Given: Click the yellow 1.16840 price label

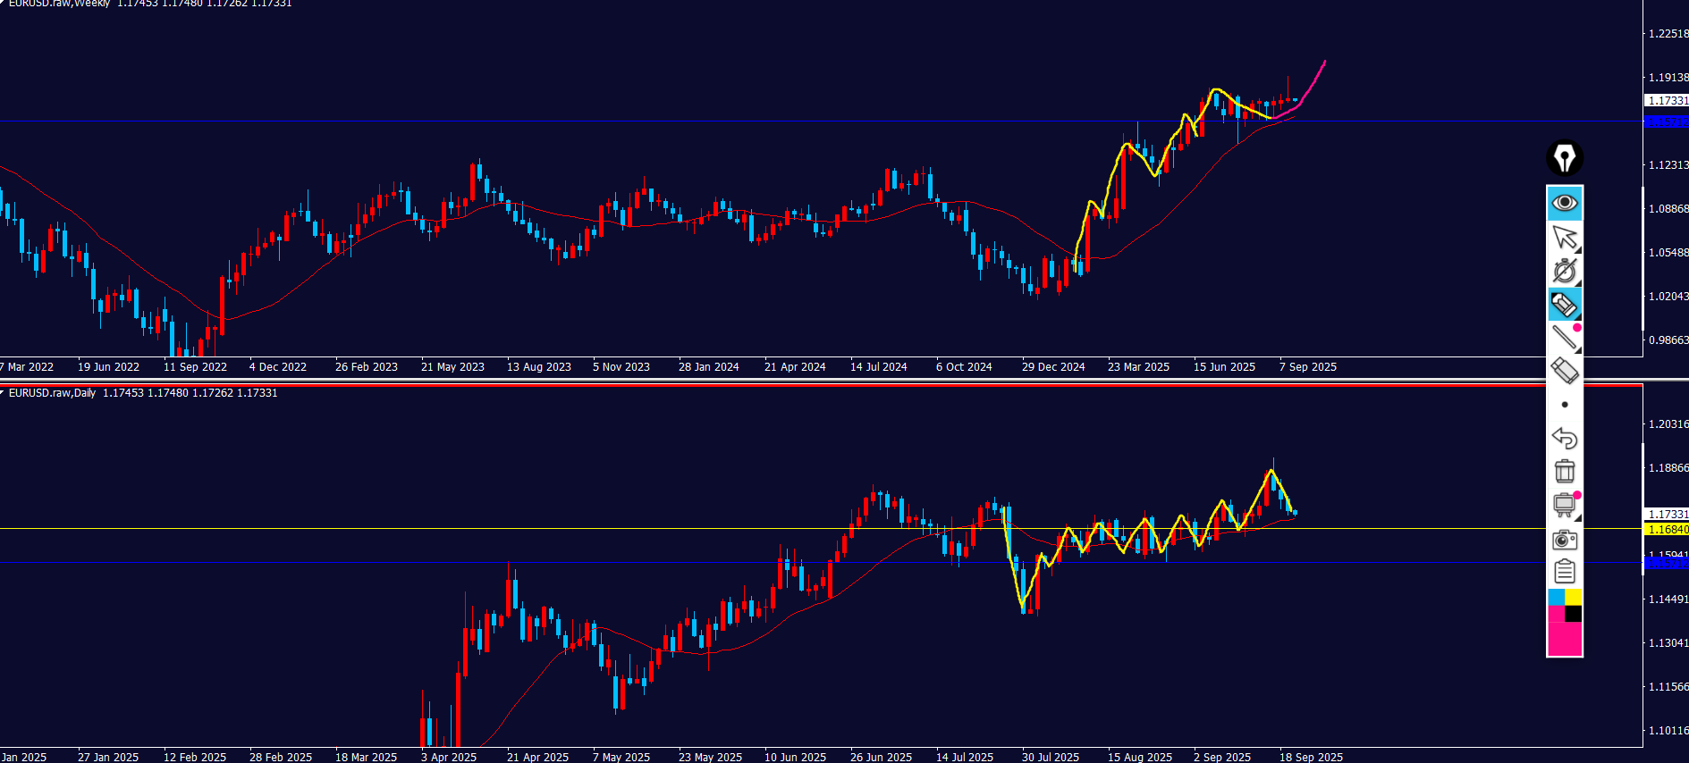Looking at the screenshot, I should 1668,530.
